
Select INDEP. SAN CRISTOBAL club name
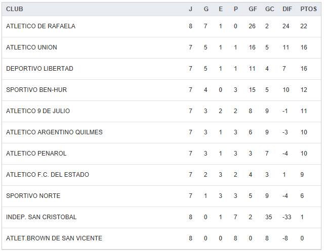[x=42, y=217]
